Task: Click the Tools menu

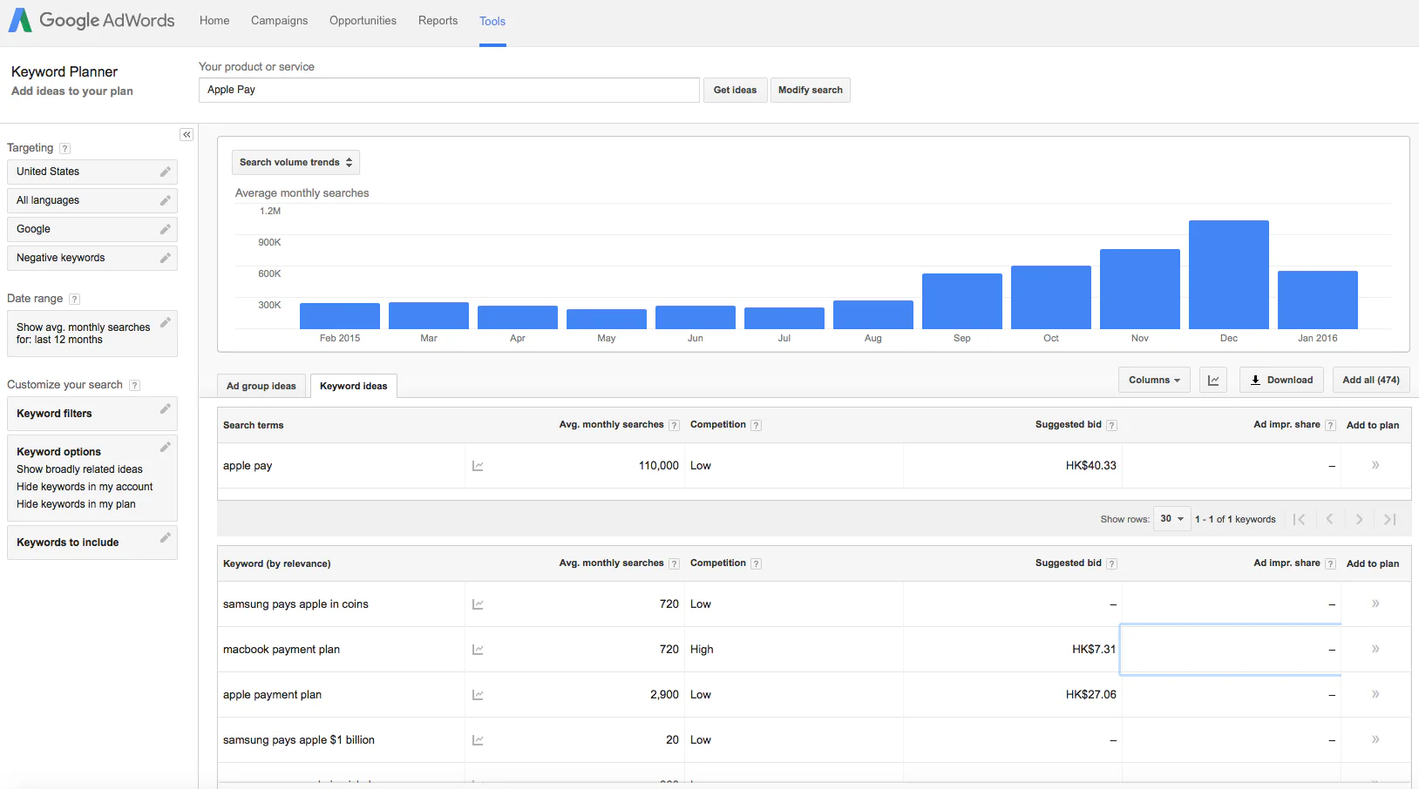Action: click(492, 21)
